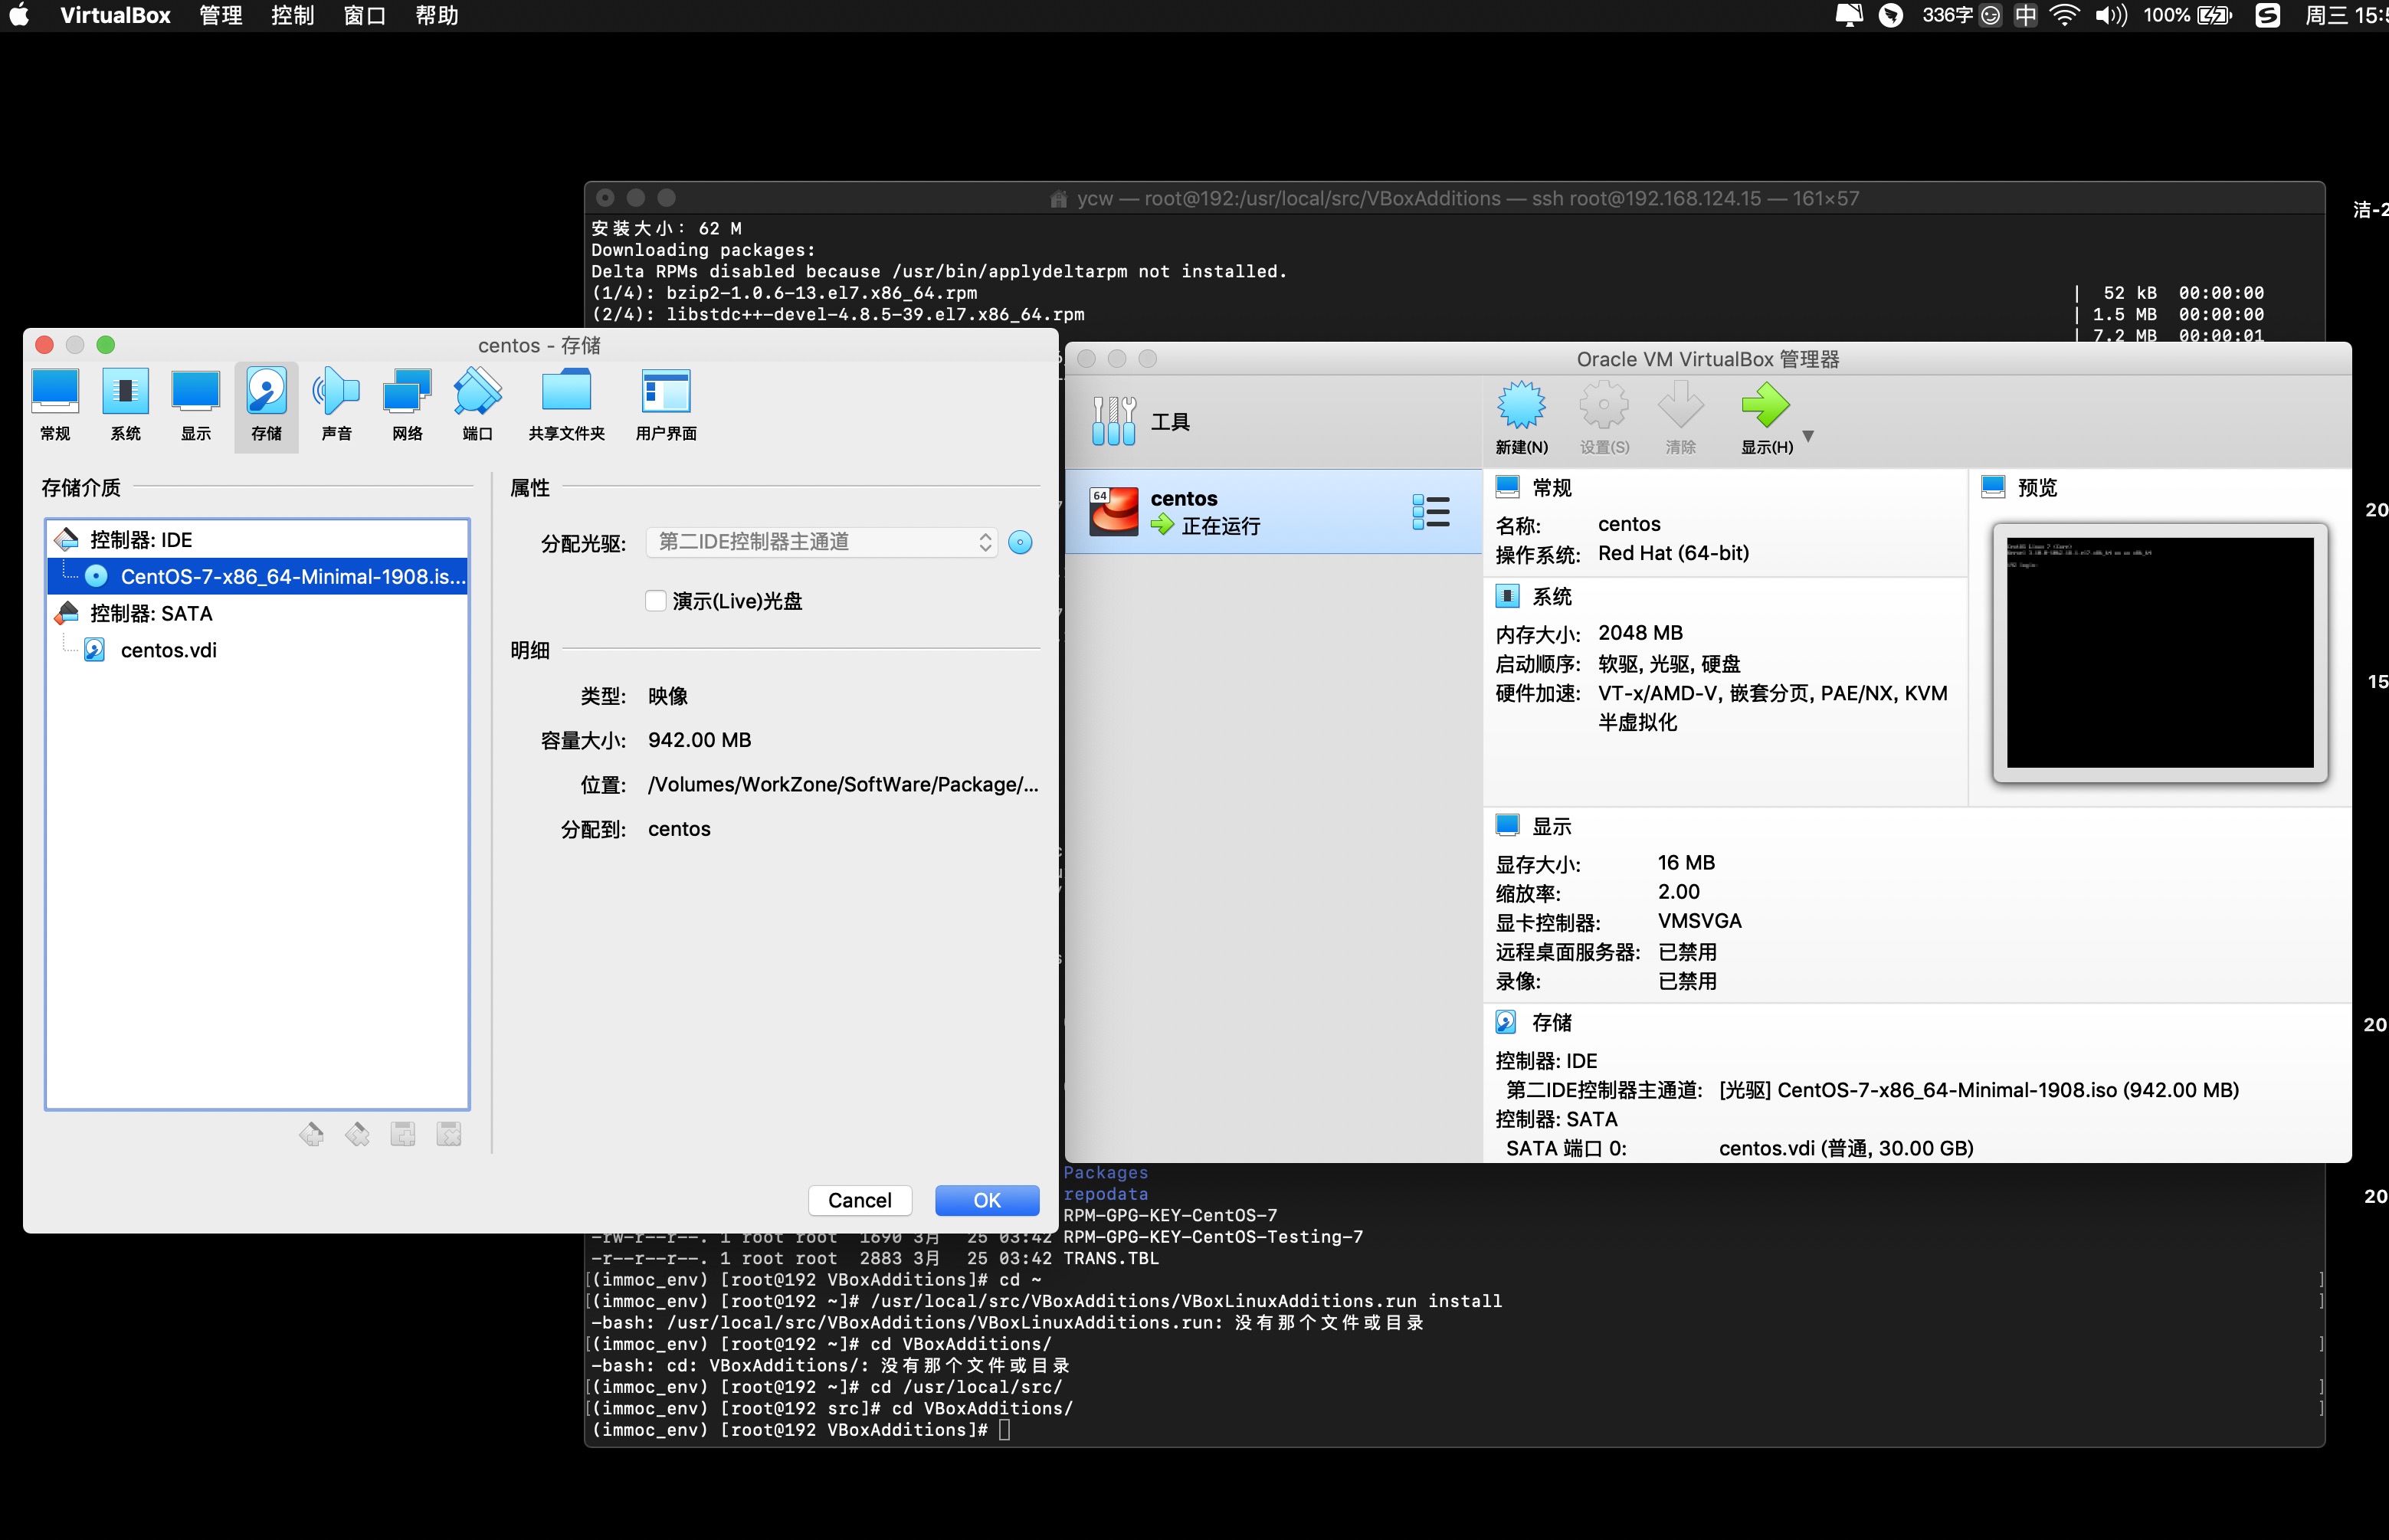The image size is (2389, 1540).
Task: Click '942.00 MB' capacity value in storage dialog
Action: point(699,740)
